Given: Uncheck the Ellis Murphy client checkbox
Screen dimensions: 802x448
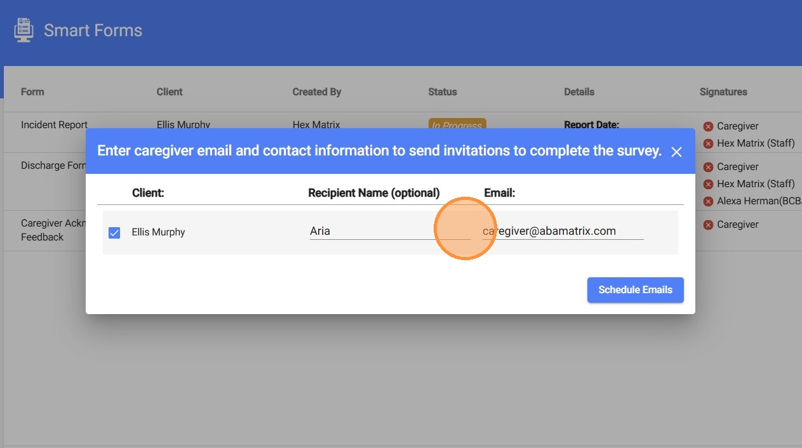Looking at the screenshot, I should pos(114,233).
